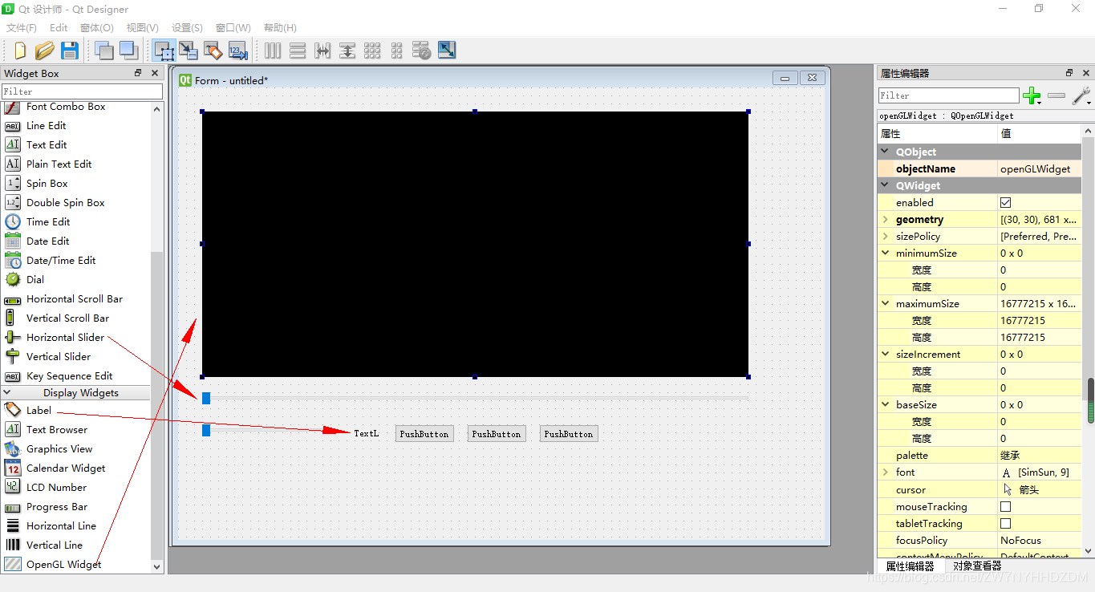The image size is (1095, 592).
Task: Switch to 对象查看器 tab
Action: (977, 566)
